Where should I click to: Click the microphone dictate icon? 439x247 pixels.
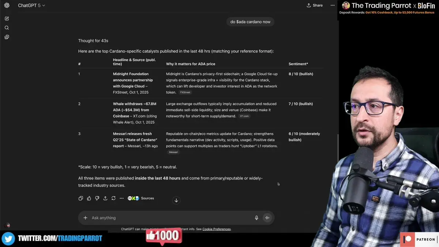[256, 218]
